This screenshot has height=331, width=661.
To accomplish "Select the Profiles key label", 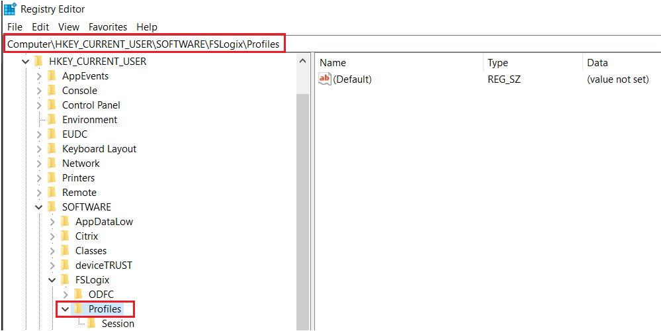I will [x=105, y=309].
